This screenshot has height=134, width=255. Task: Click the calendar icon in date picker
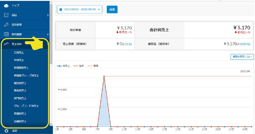(61, 9)
